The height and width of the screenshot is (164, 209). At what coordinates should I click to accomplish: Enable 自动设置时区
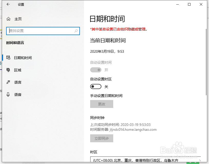[96, 86]
